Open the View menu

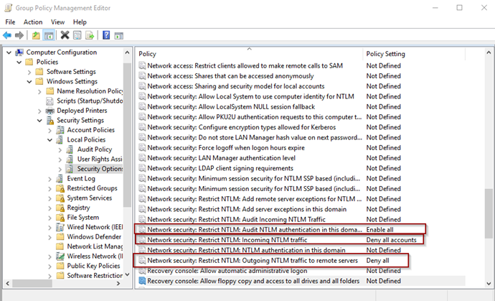pyautogui.click(x=58, y=22)
